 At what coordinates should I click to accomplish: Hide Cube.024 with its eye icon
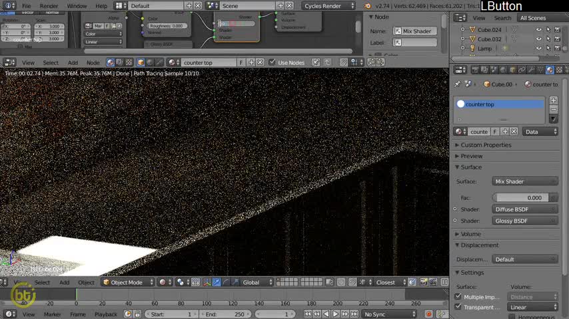pyautogui.click(x=538, y=30)
